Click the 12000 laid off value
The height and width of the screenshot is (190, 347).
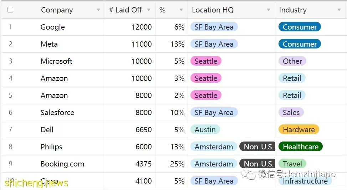(x=142, y=27)
